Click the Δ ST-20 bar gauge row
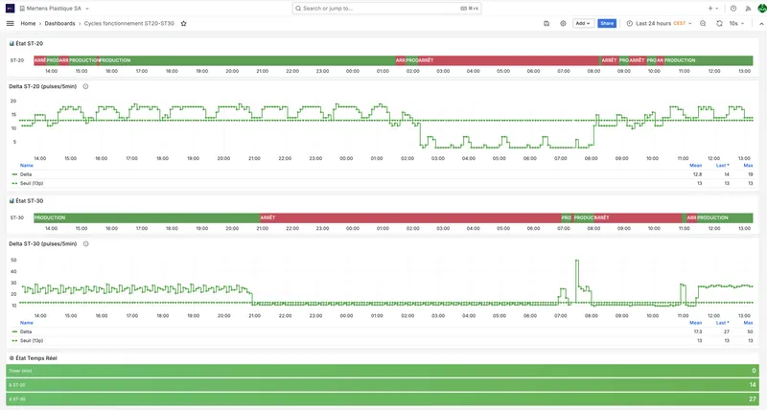767x410 pixels. pos(383,385)
